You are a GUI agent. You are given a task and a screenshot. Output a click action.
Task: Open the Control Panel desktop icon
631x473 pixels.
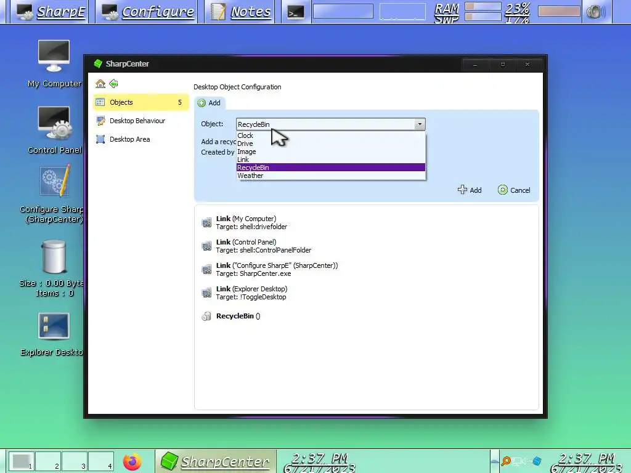(54, 123)
